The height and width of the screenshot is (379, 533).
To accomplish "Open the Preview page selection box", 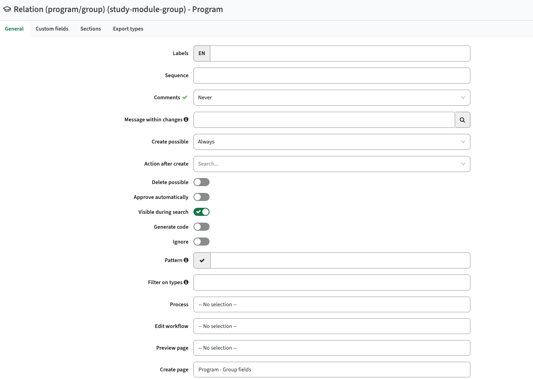I will [x=332, y=348].
